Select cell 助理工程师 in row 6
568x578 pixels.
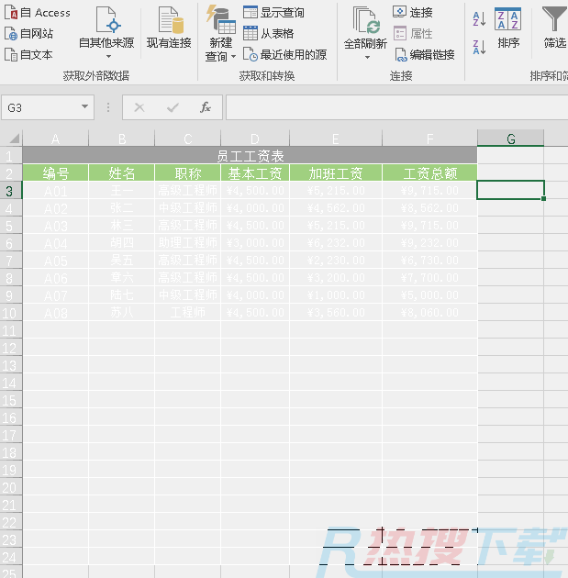[187, 242]
